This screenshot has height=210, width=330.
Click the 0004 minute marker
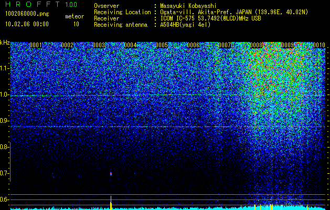(130, 45)
